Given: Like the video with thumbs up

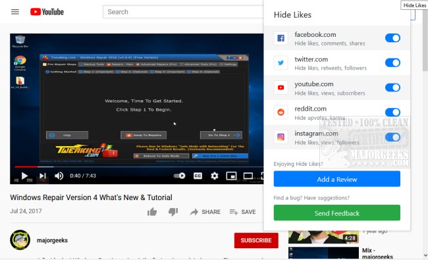Looking at the screenshot, I should (x=152, y=212).
